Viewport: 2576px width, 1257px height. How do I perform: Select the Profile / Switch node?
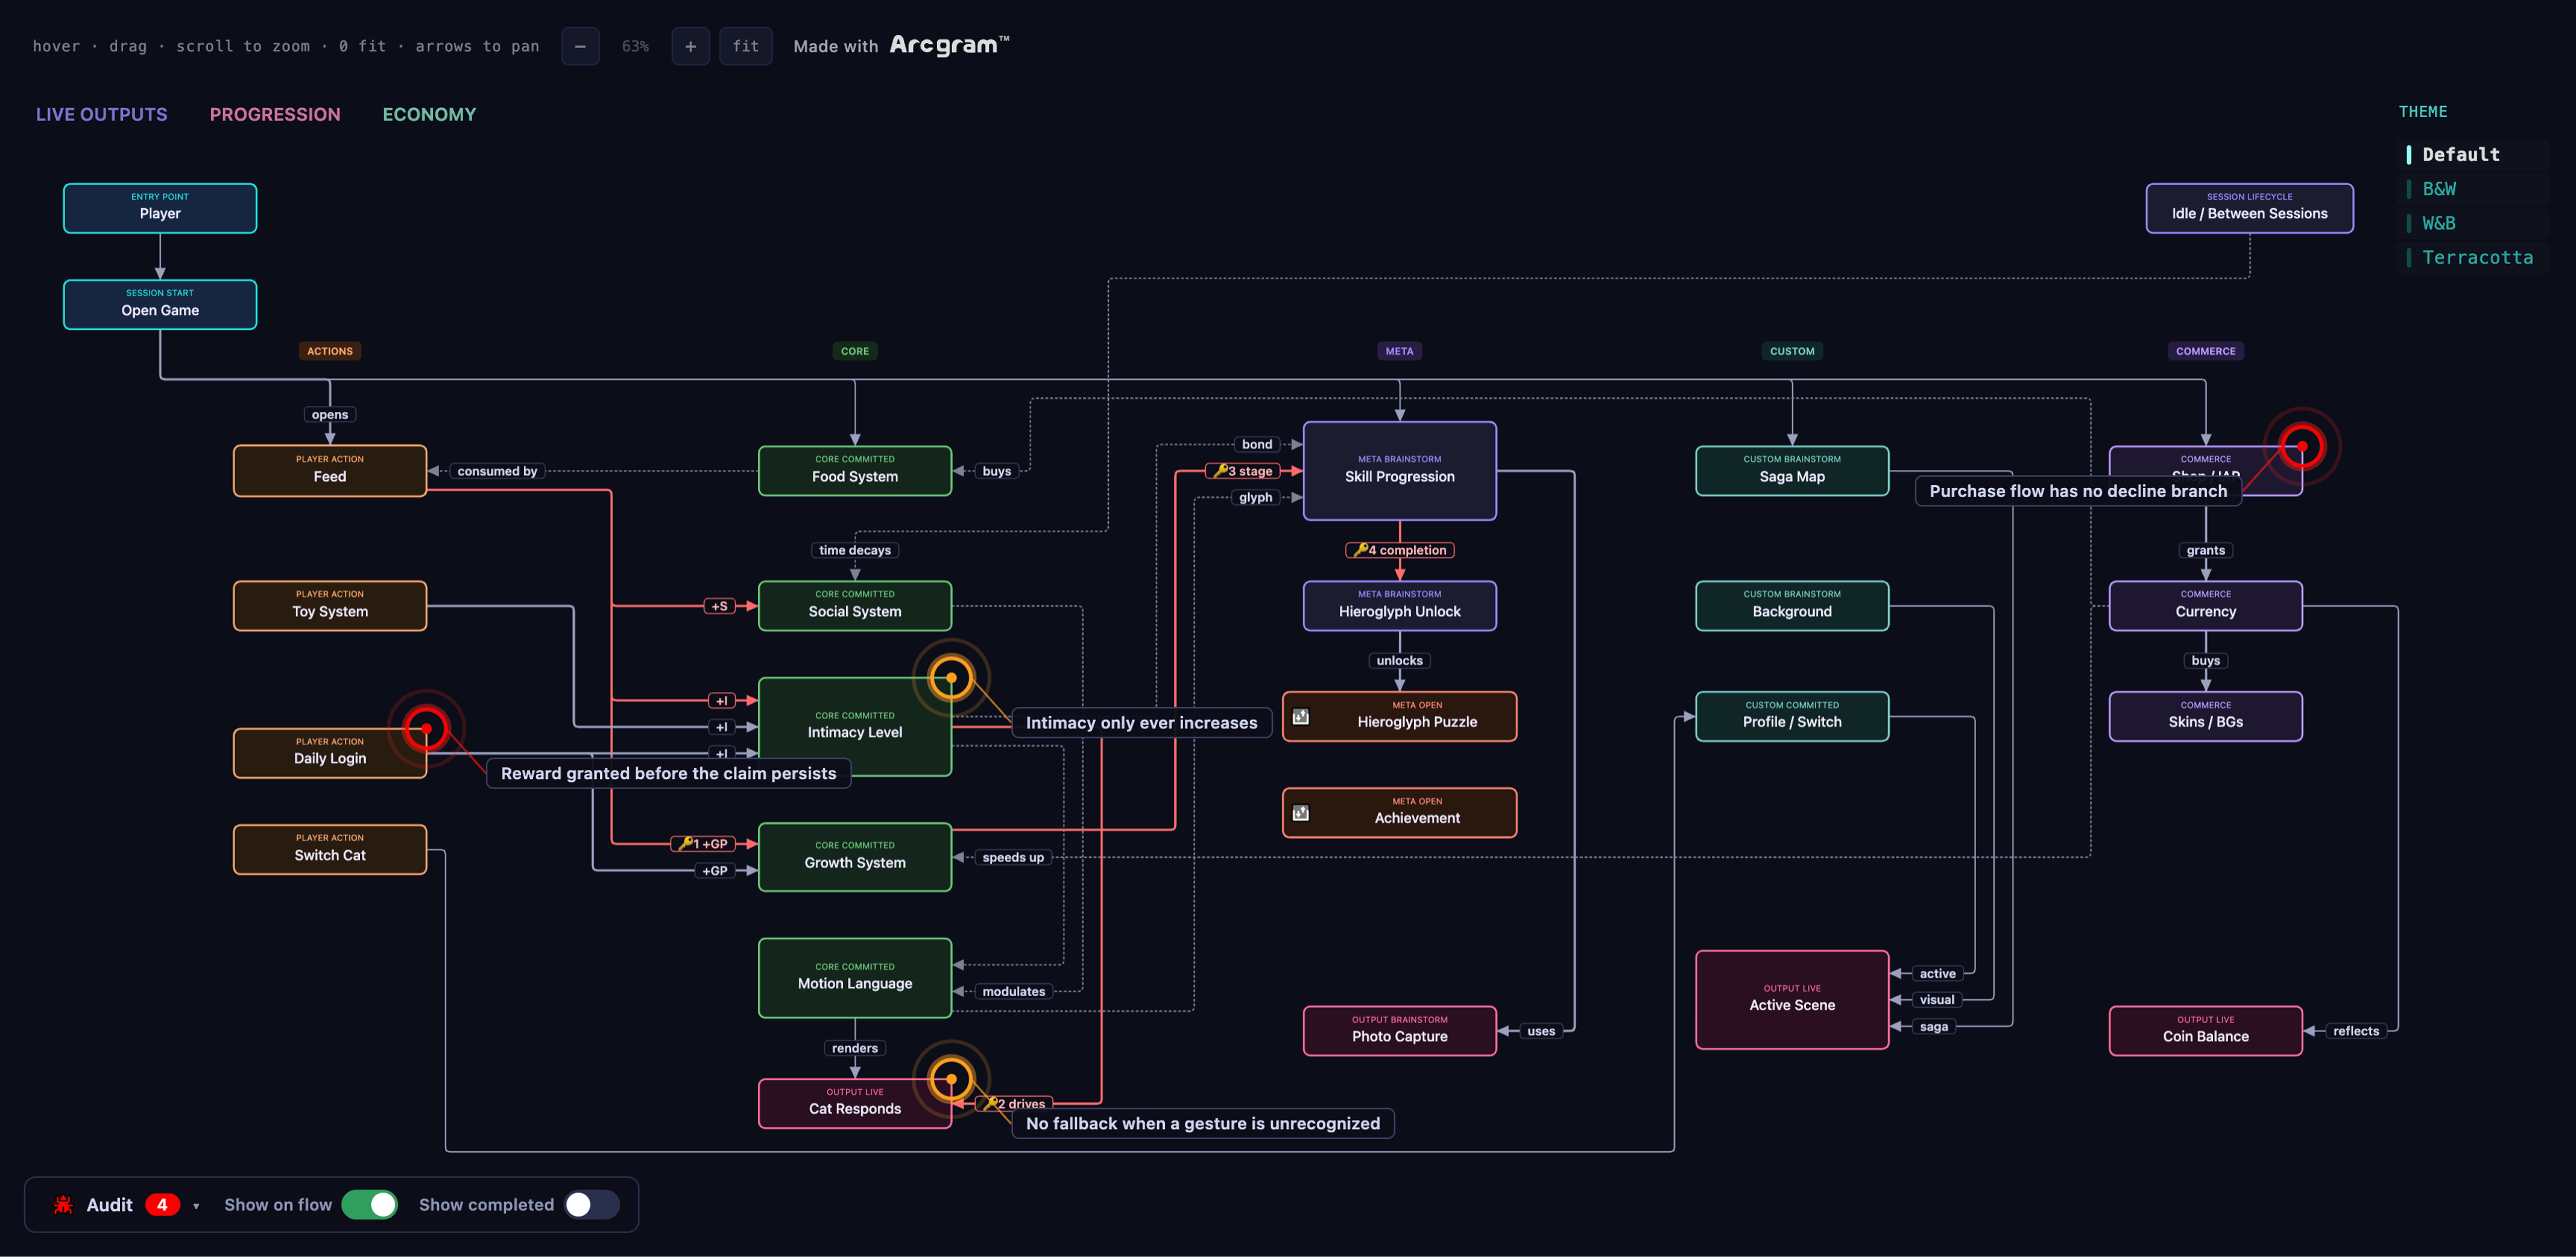coord(1792,717)
